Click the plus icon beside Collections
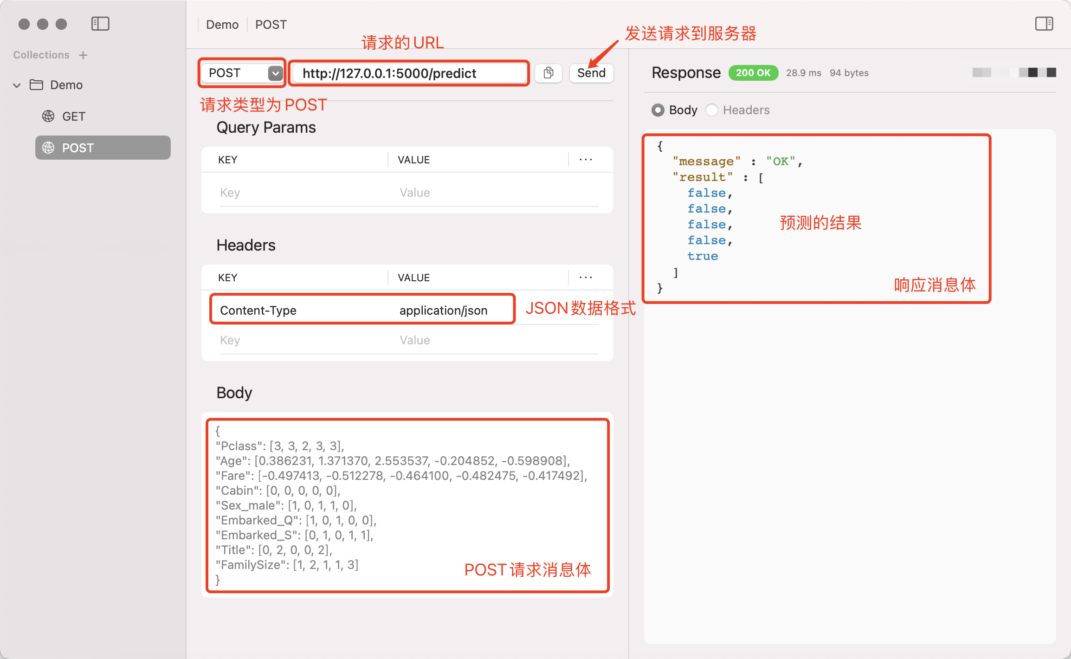Screen dimensions: 1071x659 pos(83,55)
